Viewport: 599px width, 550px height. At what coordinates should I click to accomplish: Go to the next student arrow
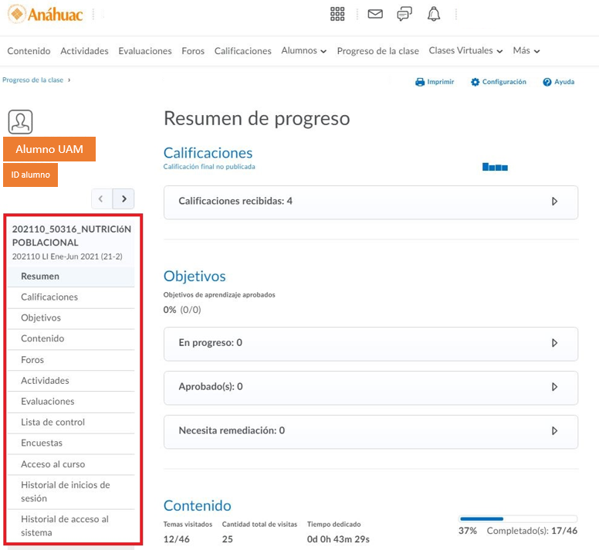tap(124, 199)
